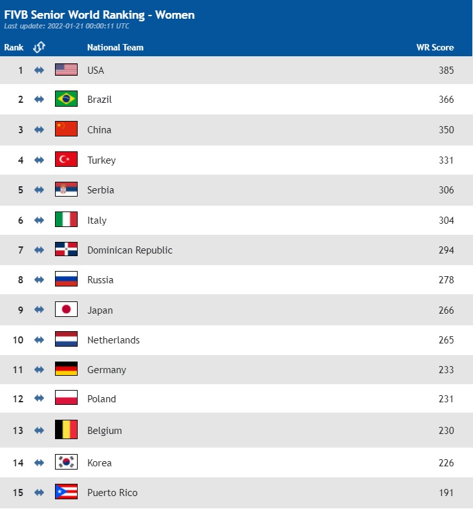Open the Poland team link

point(102,399)
